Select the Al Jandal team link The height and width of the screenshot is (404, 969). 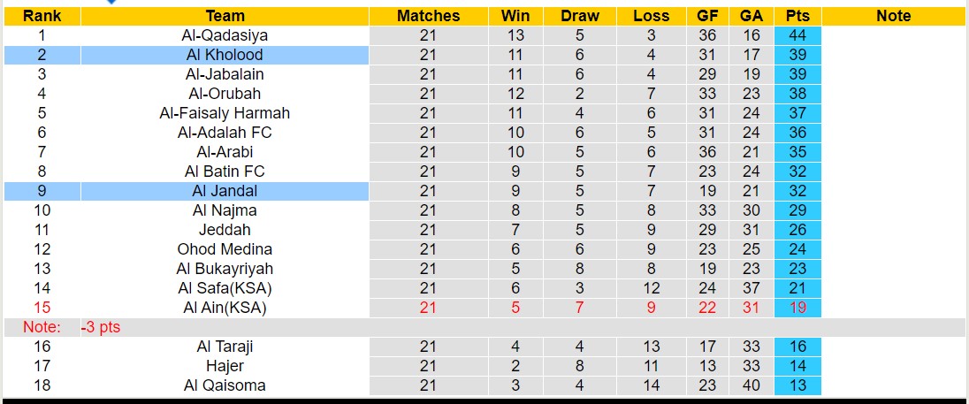click(225, 191)
